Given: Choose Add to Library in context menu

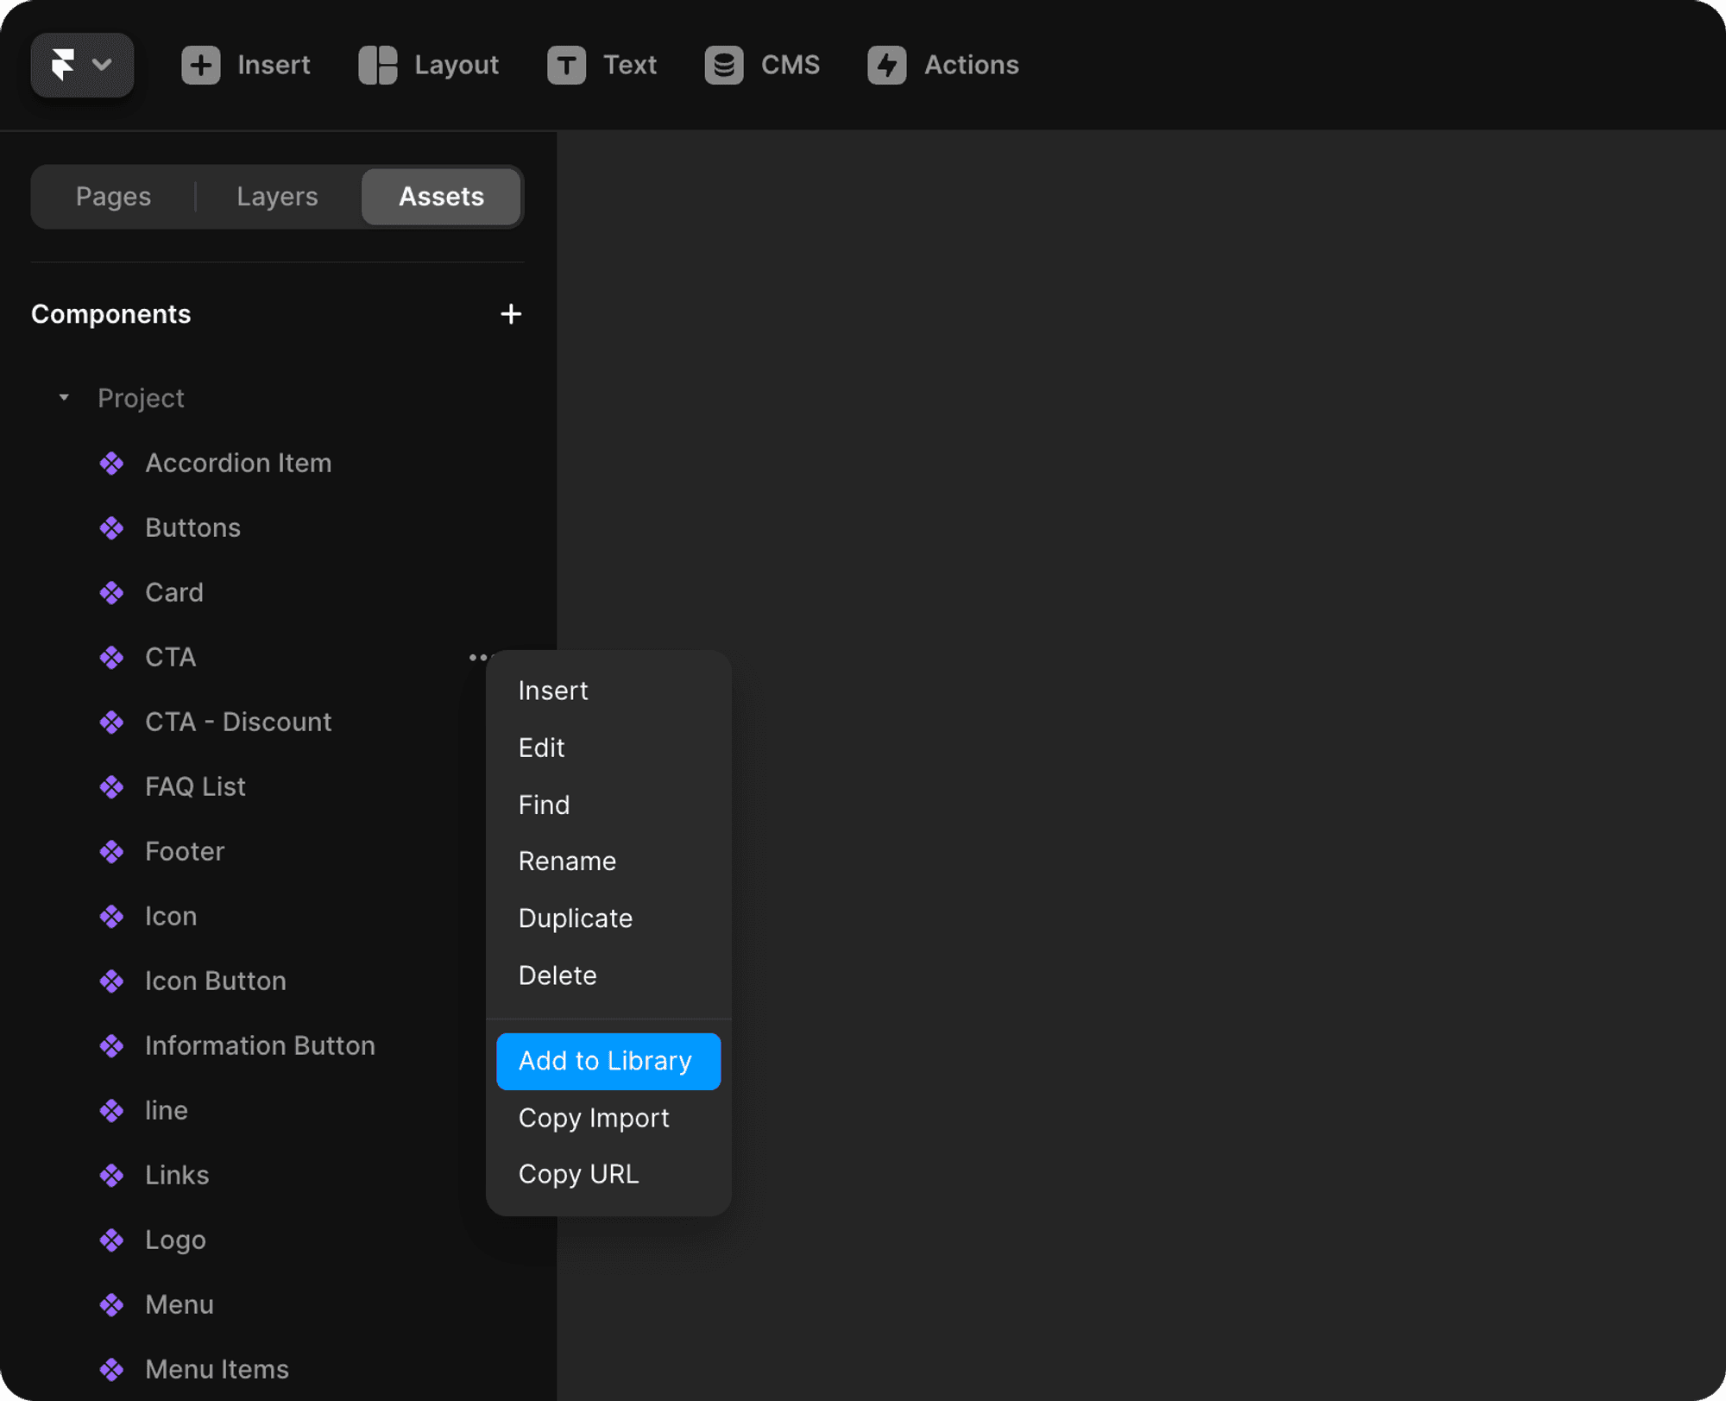Looking at the screenshot, I should pos(608,1061).
